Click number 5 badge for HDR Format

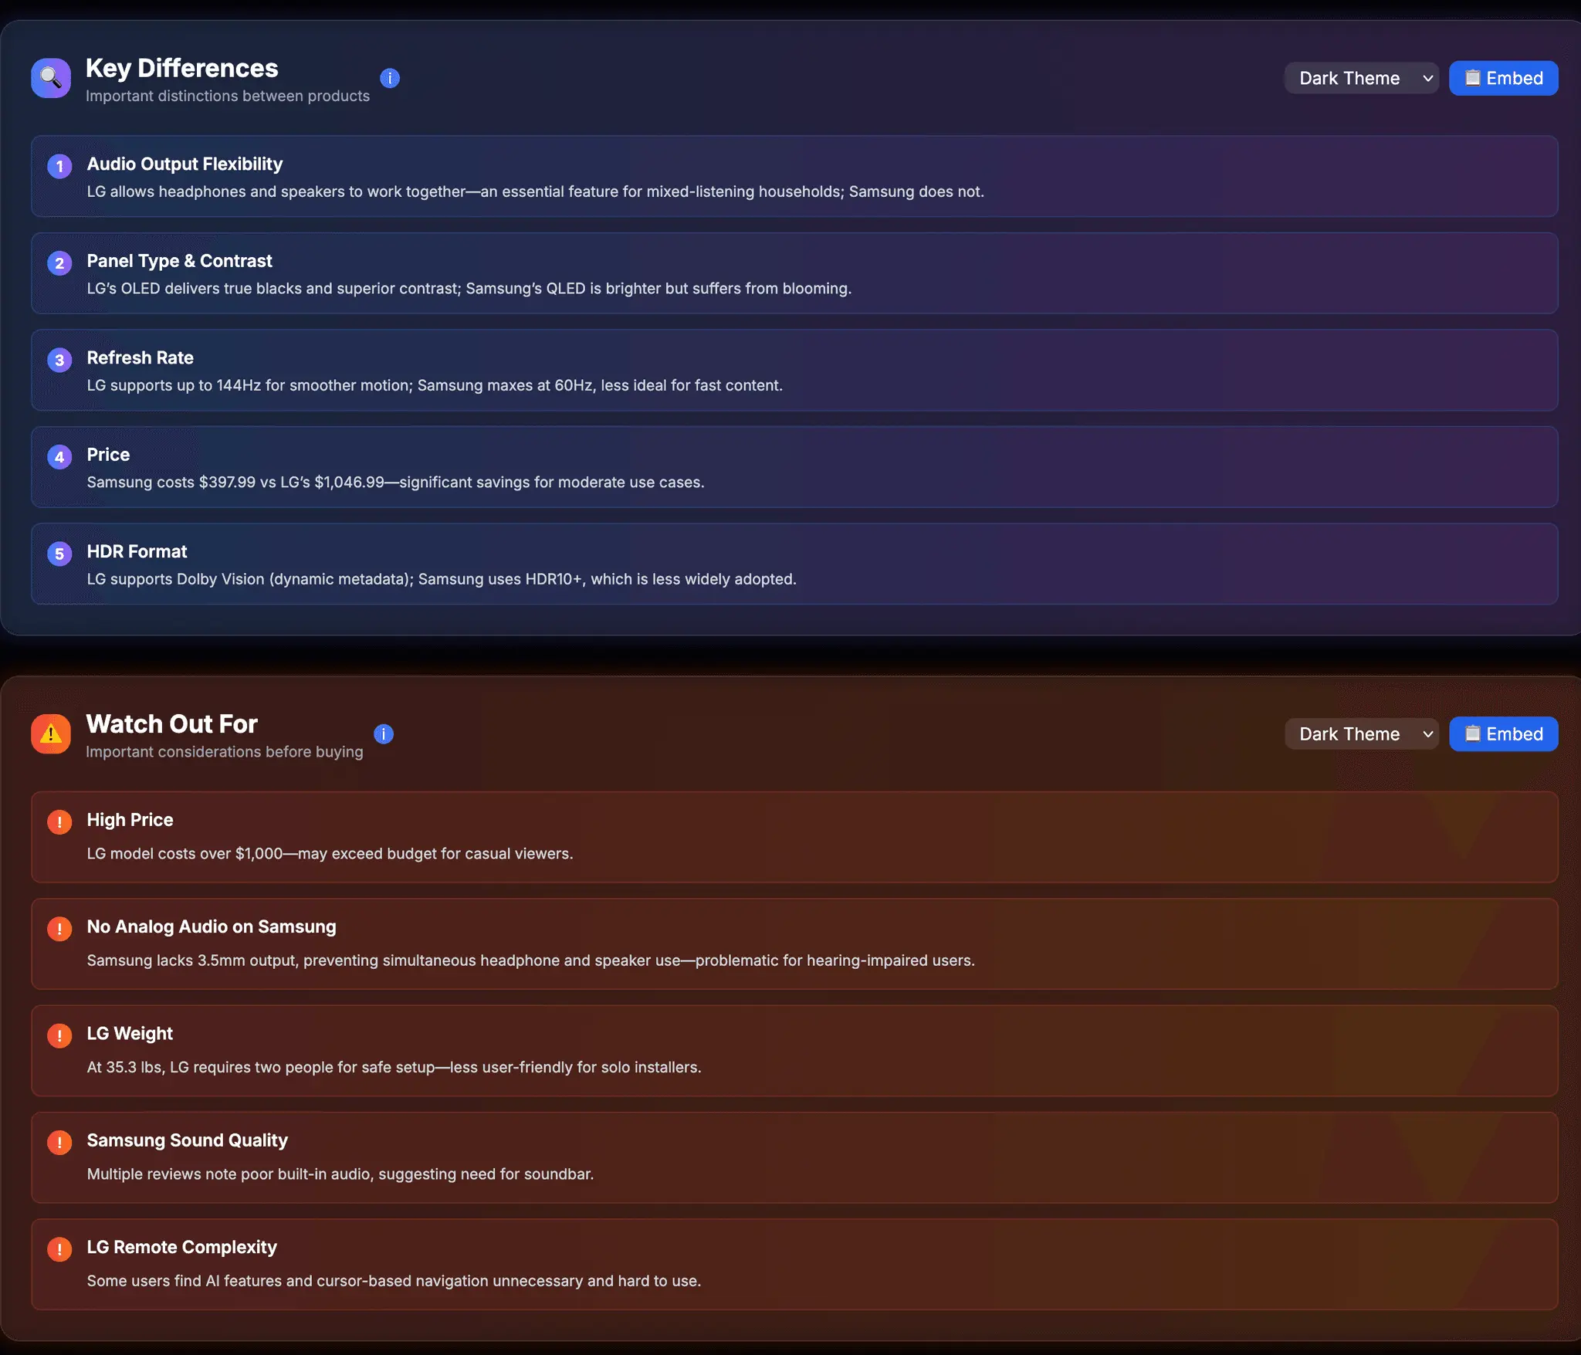[59, 554]
